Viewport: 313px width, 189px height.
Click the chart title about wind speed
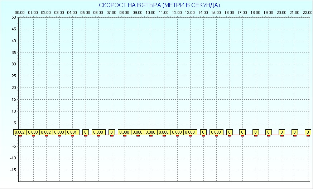tap(159, 5)
